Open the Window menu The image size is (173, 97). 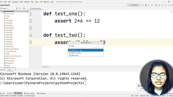(x=46, y=2)
